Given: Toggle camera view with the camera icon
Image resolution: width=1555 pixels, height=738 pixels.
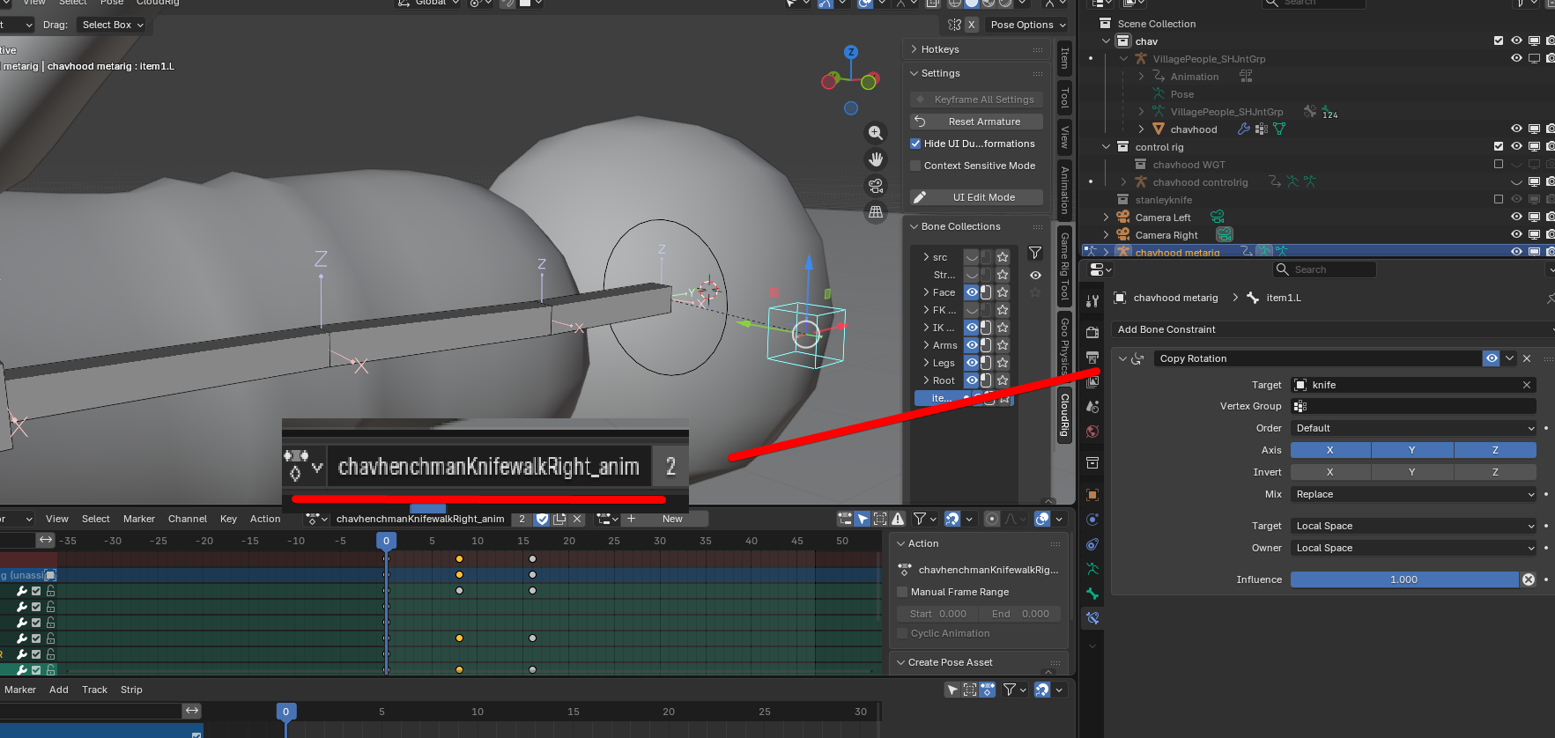Looking at the screenshot, I should (876, 186).
